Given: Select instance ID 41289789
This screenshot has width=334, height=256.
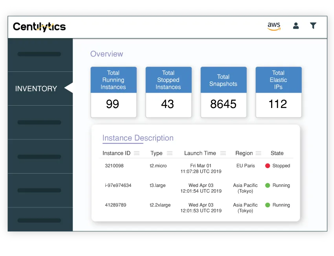Looking at the screenshot, I should tap(116, 205).
